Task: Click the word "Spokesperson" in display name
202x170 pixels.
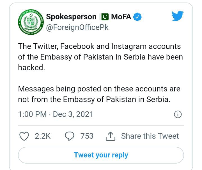Action: (71, 17)
